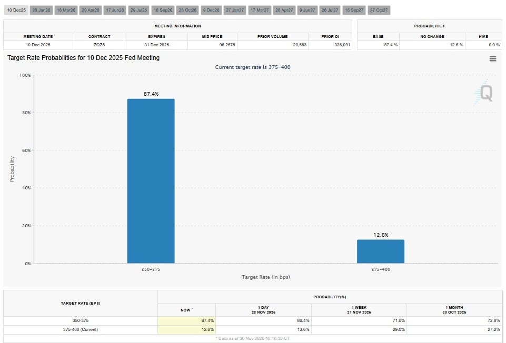Click the 12.6% bar for 375-400
Screen dimensions: 506x343
[380, 251]
